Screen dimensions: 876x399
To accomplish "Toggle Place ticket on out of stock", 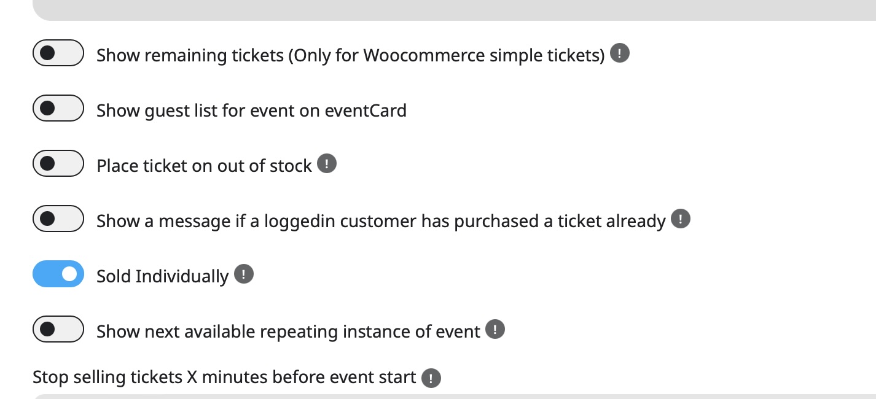I will [x=58, y=163].
